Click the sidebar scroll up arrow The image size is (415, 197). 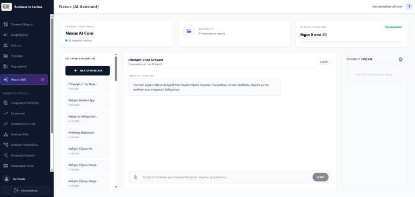52,16
